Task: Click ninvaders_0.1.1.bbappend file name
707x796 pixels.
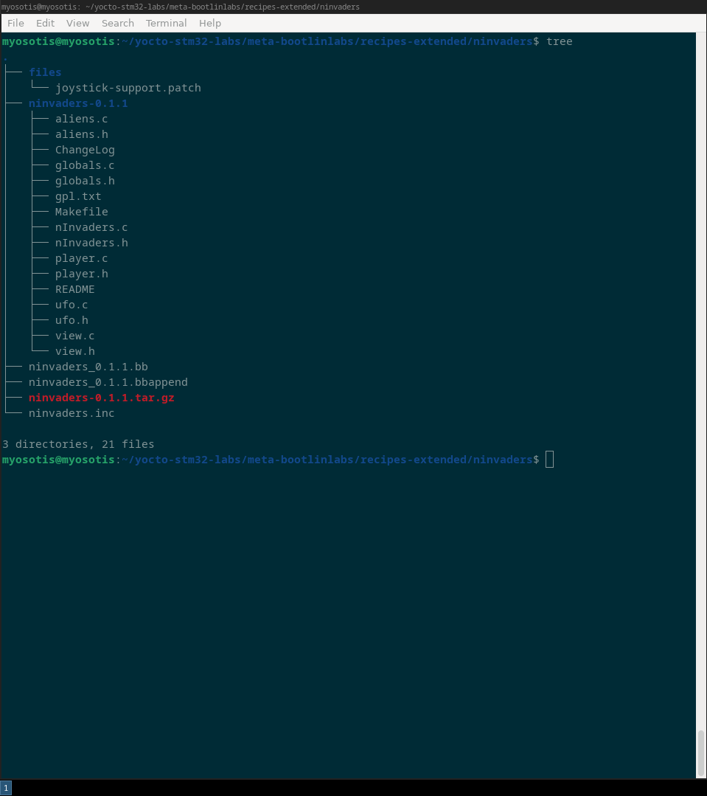Action: click(x=108, y=382)
